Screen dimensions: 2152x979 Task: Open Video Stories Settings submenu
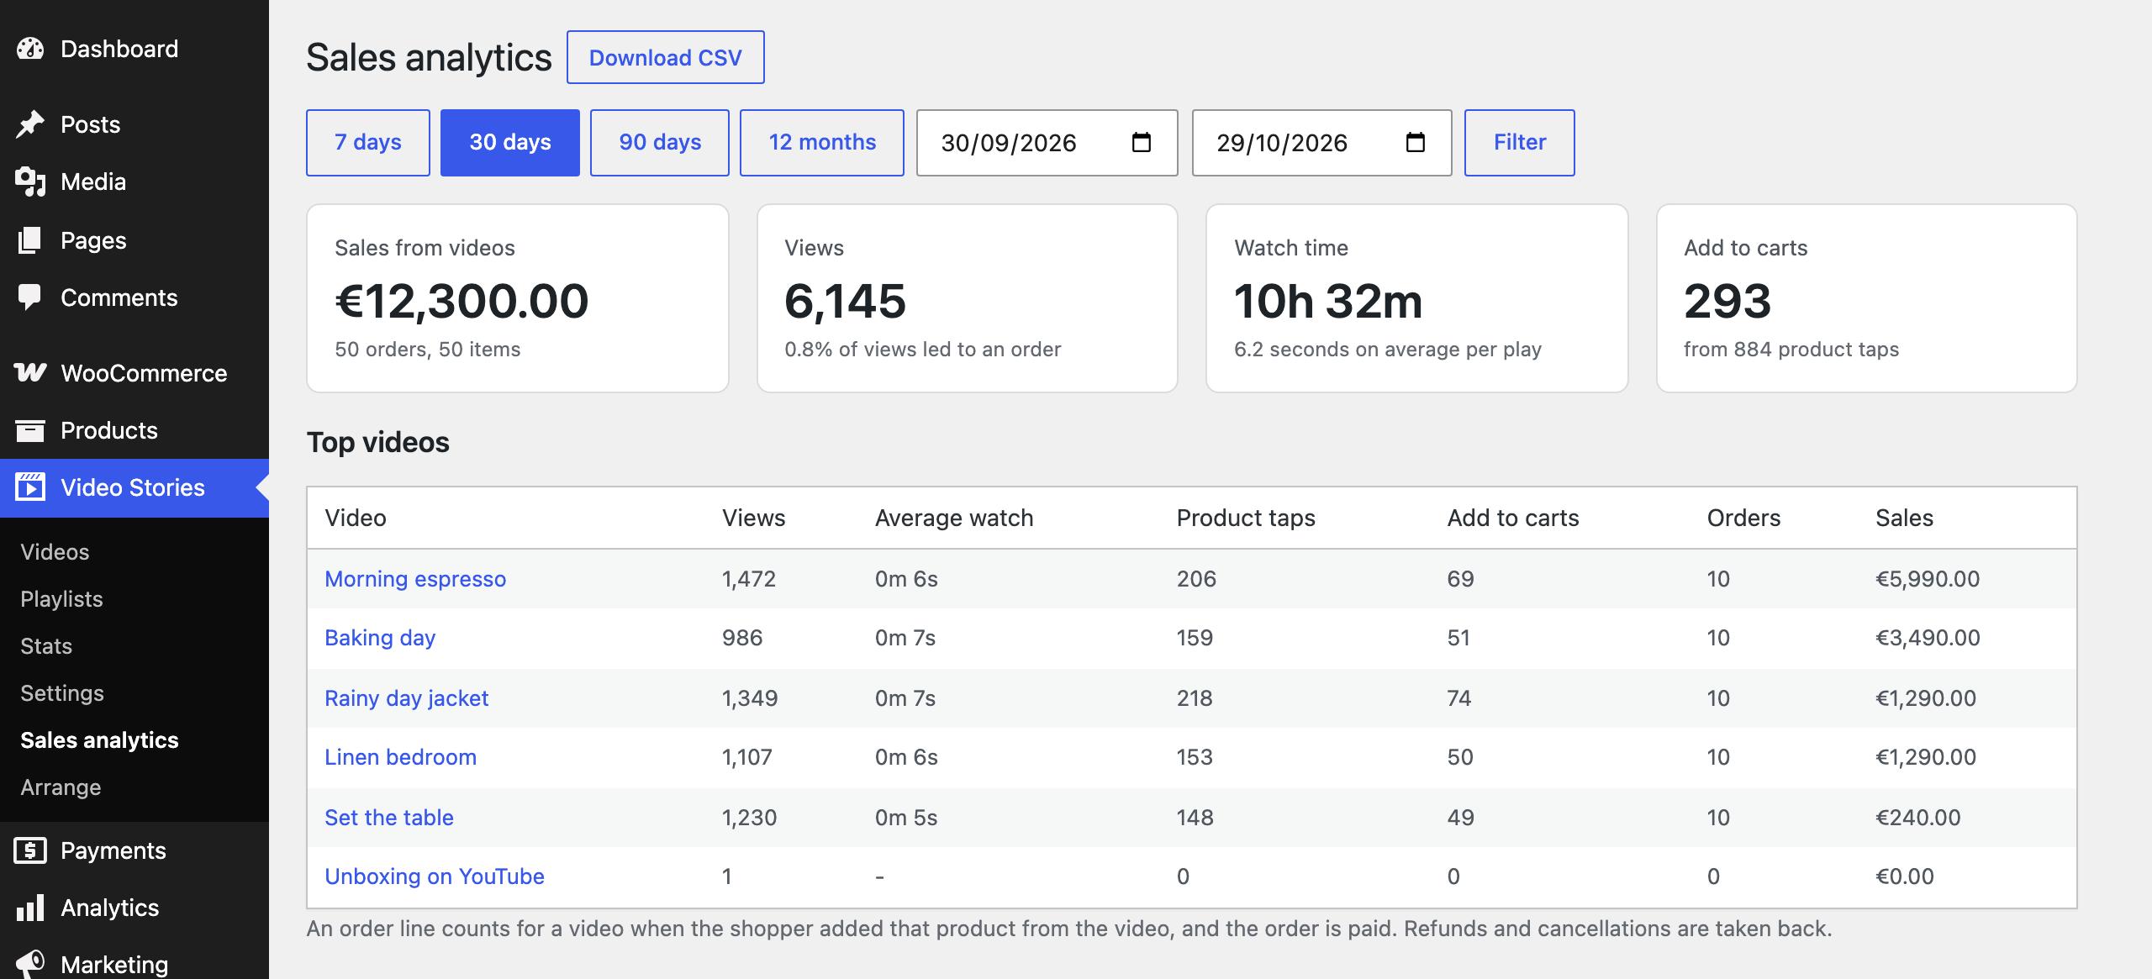click(x=62, y=693)
